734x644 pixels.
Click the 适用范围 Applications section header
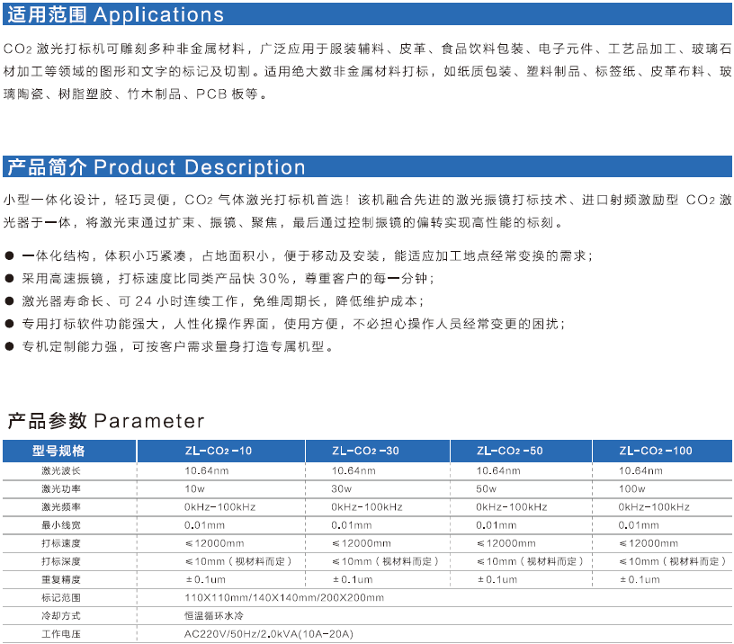pos(114,15)
